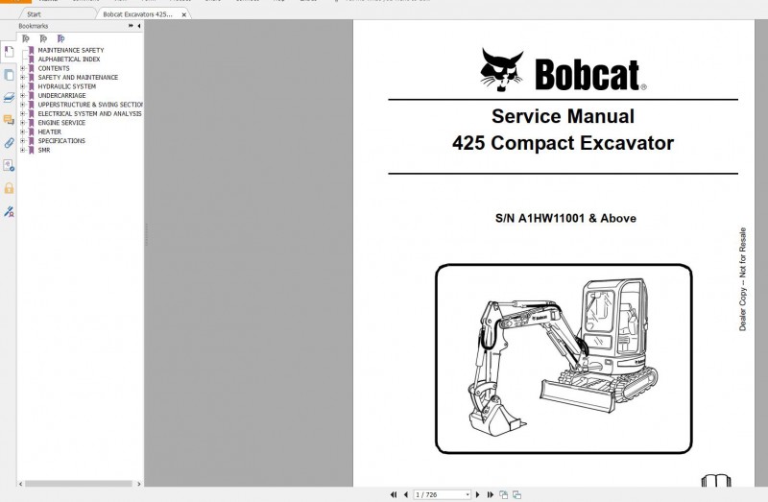The height and width of the screenshot is (502, 768).
Task: Expand the SPECIFICATIONS bookmark
Action: (x=22, y=140)
